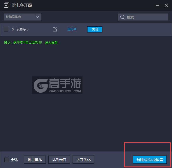Minimize the 雷电多开器 window
Image resolution: width=172 pixels, height=168 pixels.
tap(158, 5)
